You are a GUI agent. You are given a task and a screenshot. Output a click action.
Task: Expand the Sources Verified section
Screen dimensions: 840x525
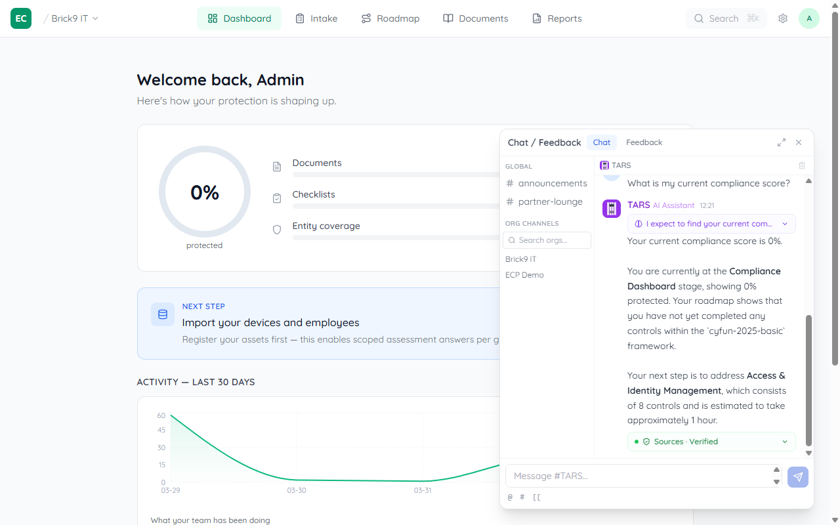coord(711,442)
